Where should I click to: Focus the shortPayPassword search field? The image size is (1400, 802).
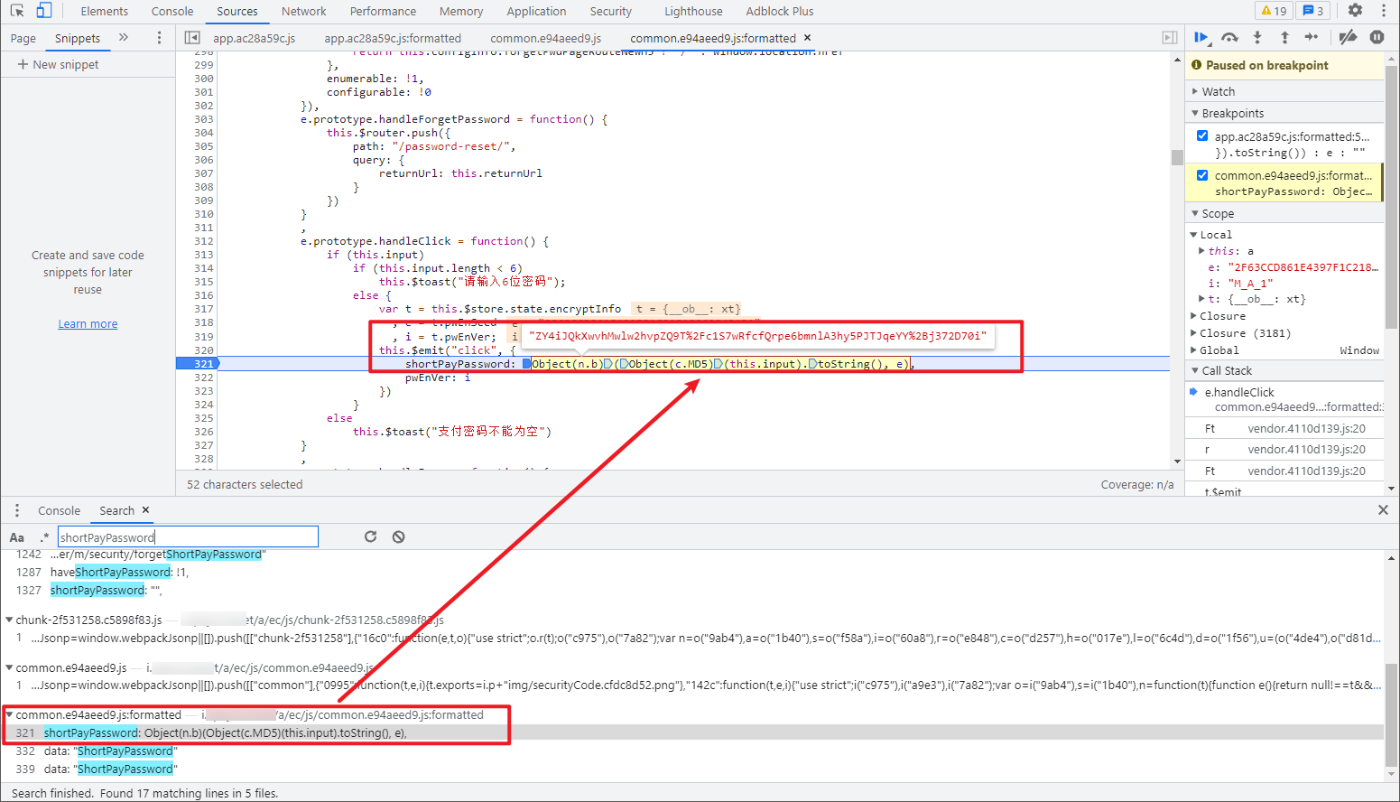(188, 536)
